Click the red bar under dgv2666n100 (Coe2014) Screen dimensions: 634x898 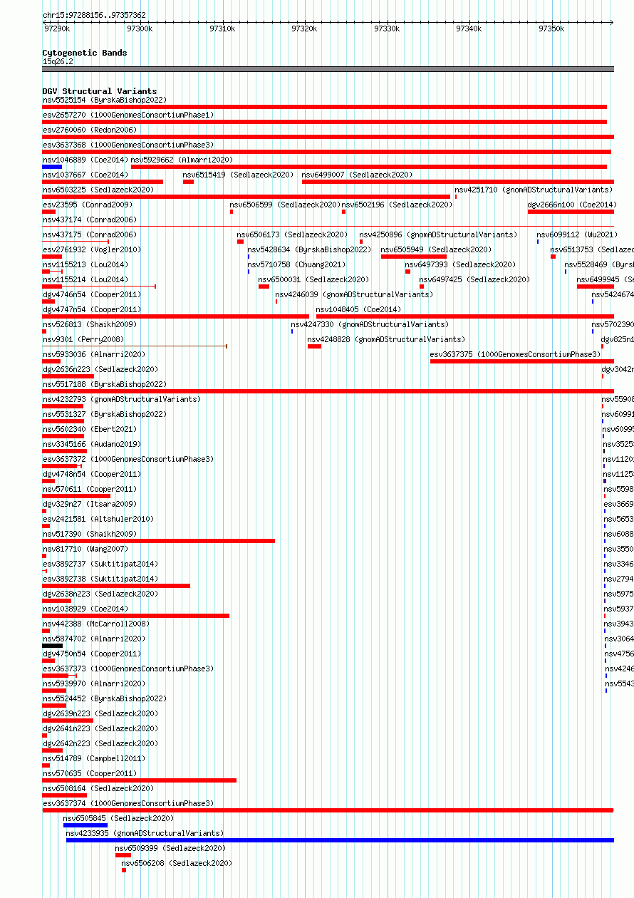click(x=571, y=212)
